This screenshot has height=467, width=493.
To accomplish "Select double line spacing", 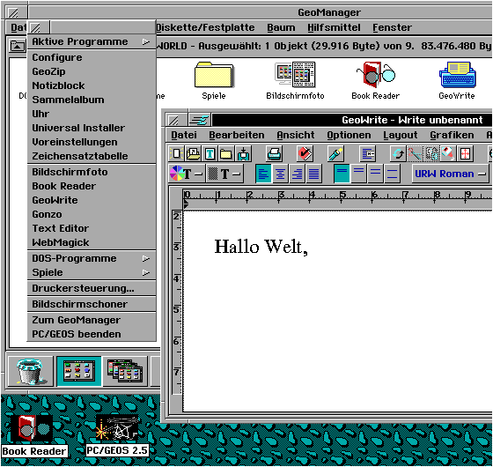I will [375, 174].
